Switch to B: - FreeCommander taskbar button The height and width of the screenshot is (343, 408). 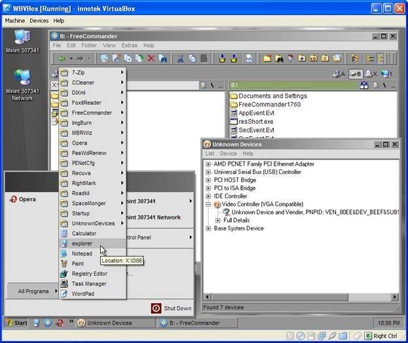[198, 323]
